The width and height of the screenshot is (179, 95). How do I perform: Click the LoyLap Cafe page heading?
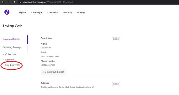click(x=13, y=26)
